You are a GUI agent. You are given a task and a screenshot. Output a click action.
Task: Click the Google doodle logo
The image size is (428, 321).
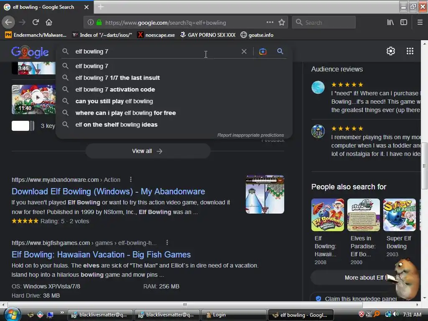[x=30, y=52]
